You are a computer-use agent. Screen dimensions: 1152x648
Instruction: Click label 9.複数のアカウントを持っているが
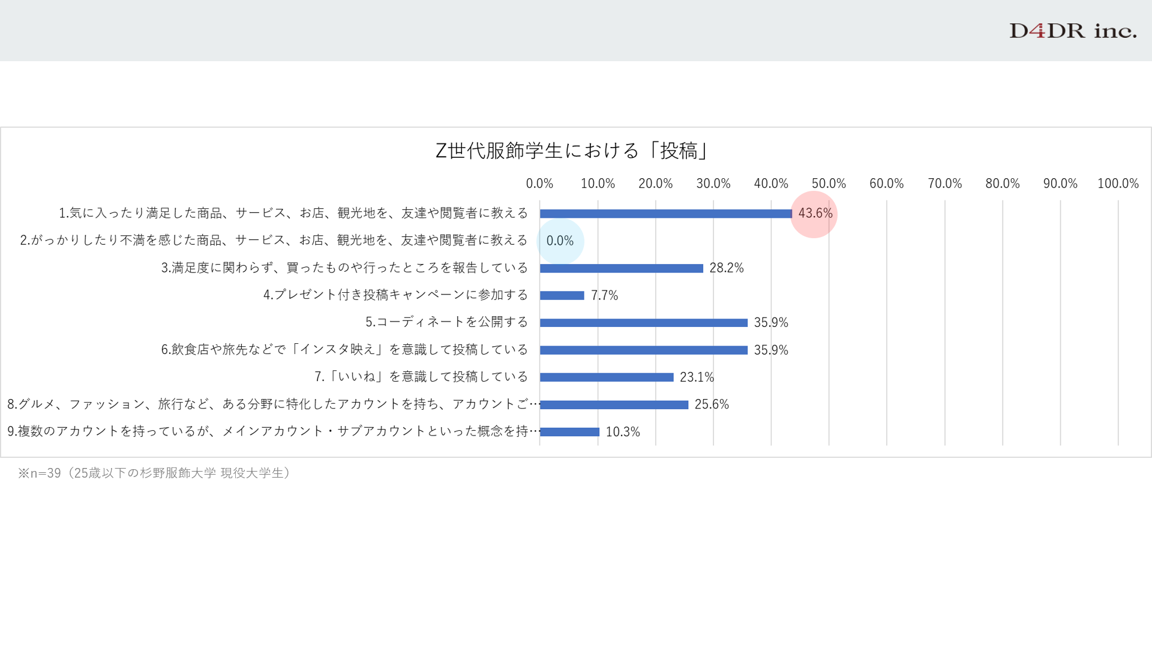click(274, 431)
